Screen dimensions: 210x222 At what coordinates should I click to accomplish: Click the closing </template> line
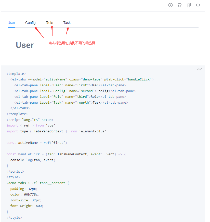[17, 114]
